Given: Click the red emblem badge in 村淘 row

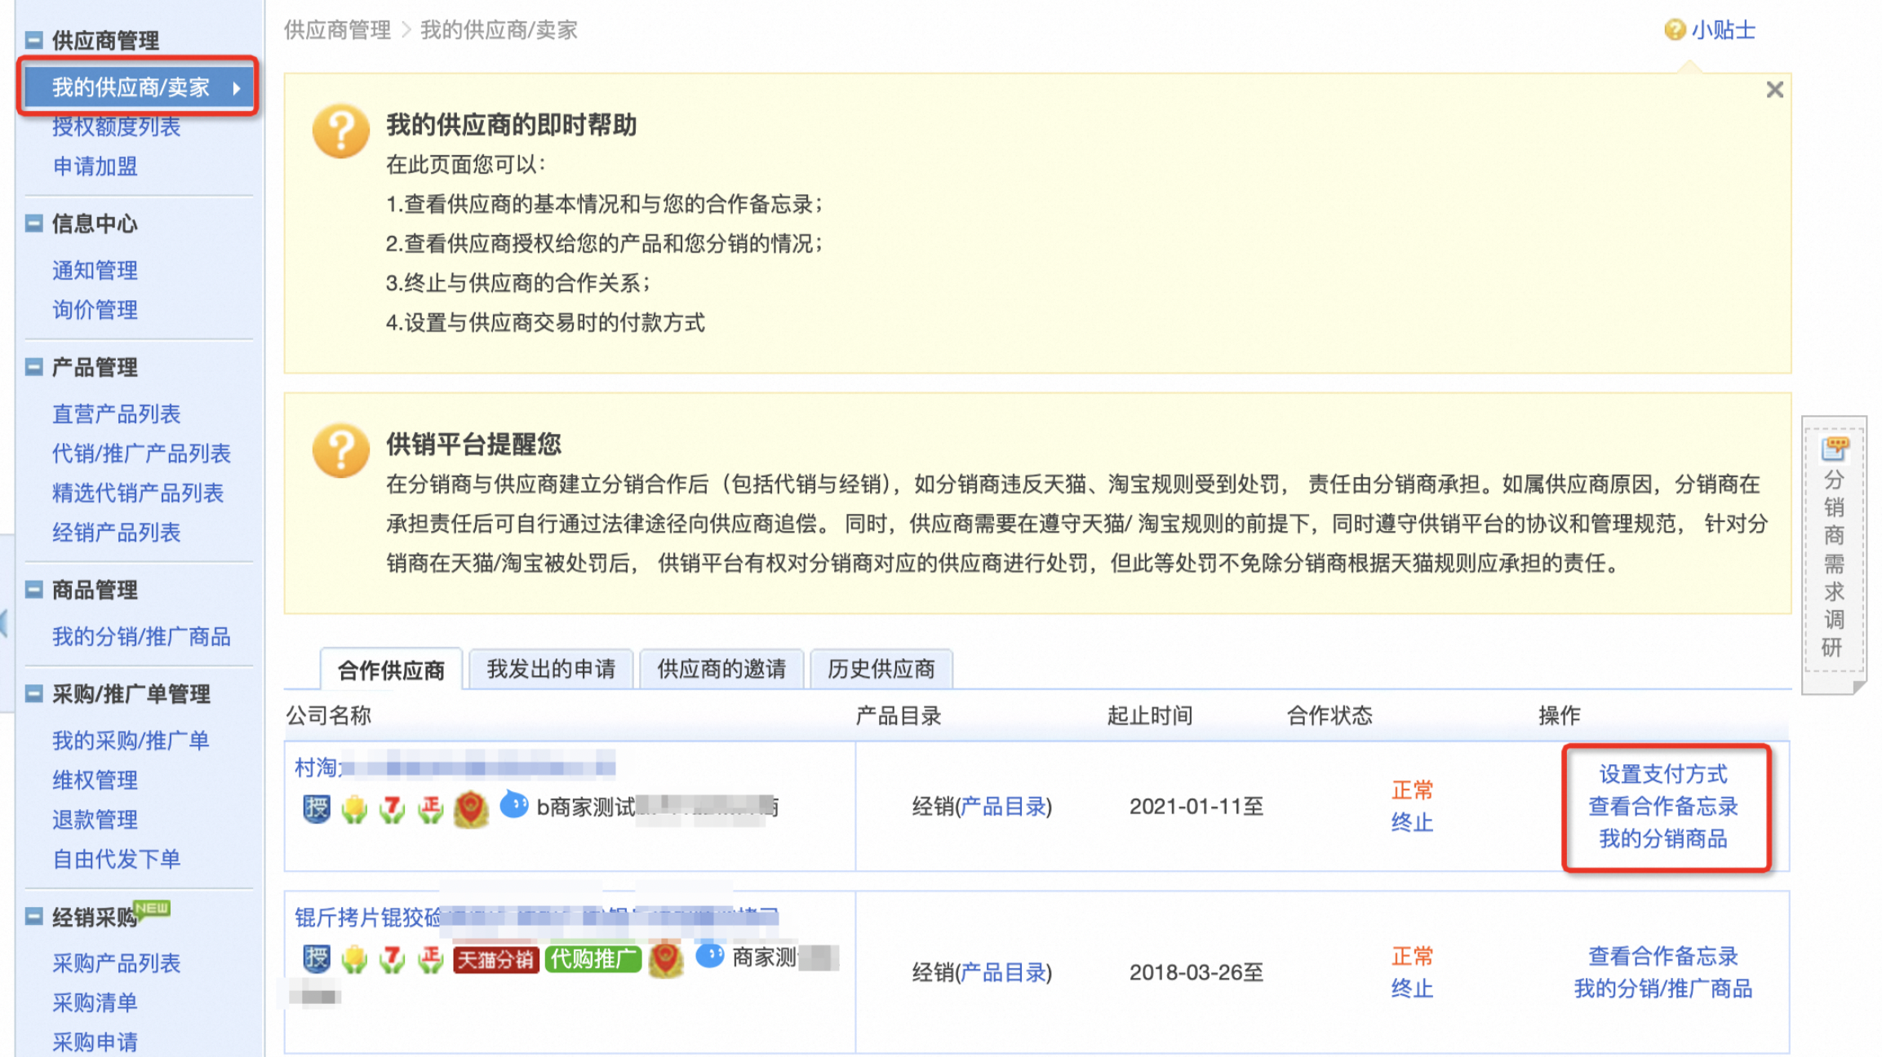Looking at the screenshot, I should tap(471, 809).
